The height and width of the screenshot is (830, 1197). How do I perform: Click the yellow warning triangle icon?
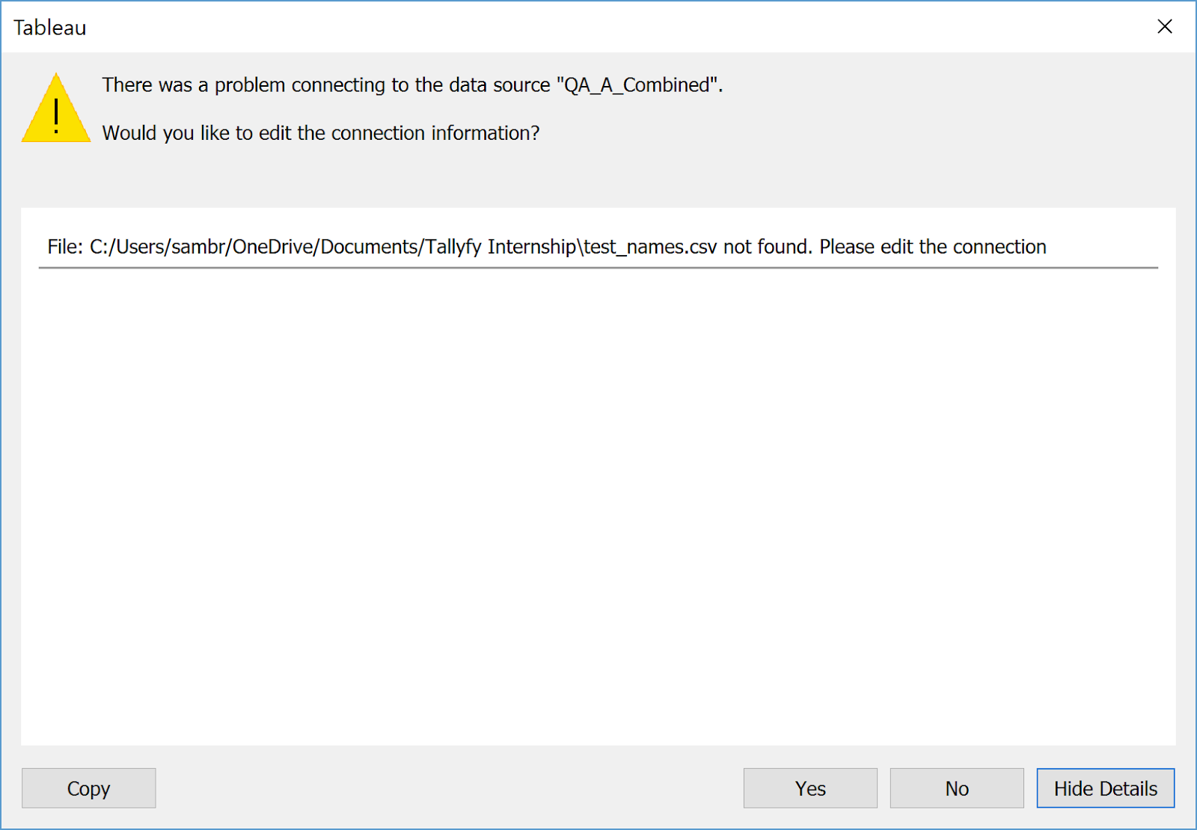point(56,112)
